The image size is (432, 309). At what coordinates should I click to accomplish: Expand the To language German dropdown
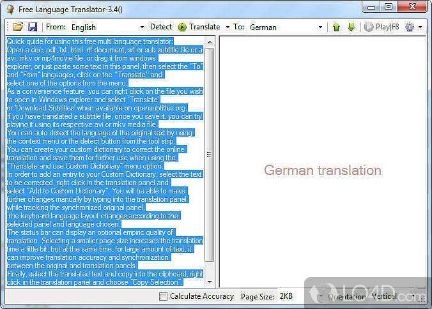320,27
